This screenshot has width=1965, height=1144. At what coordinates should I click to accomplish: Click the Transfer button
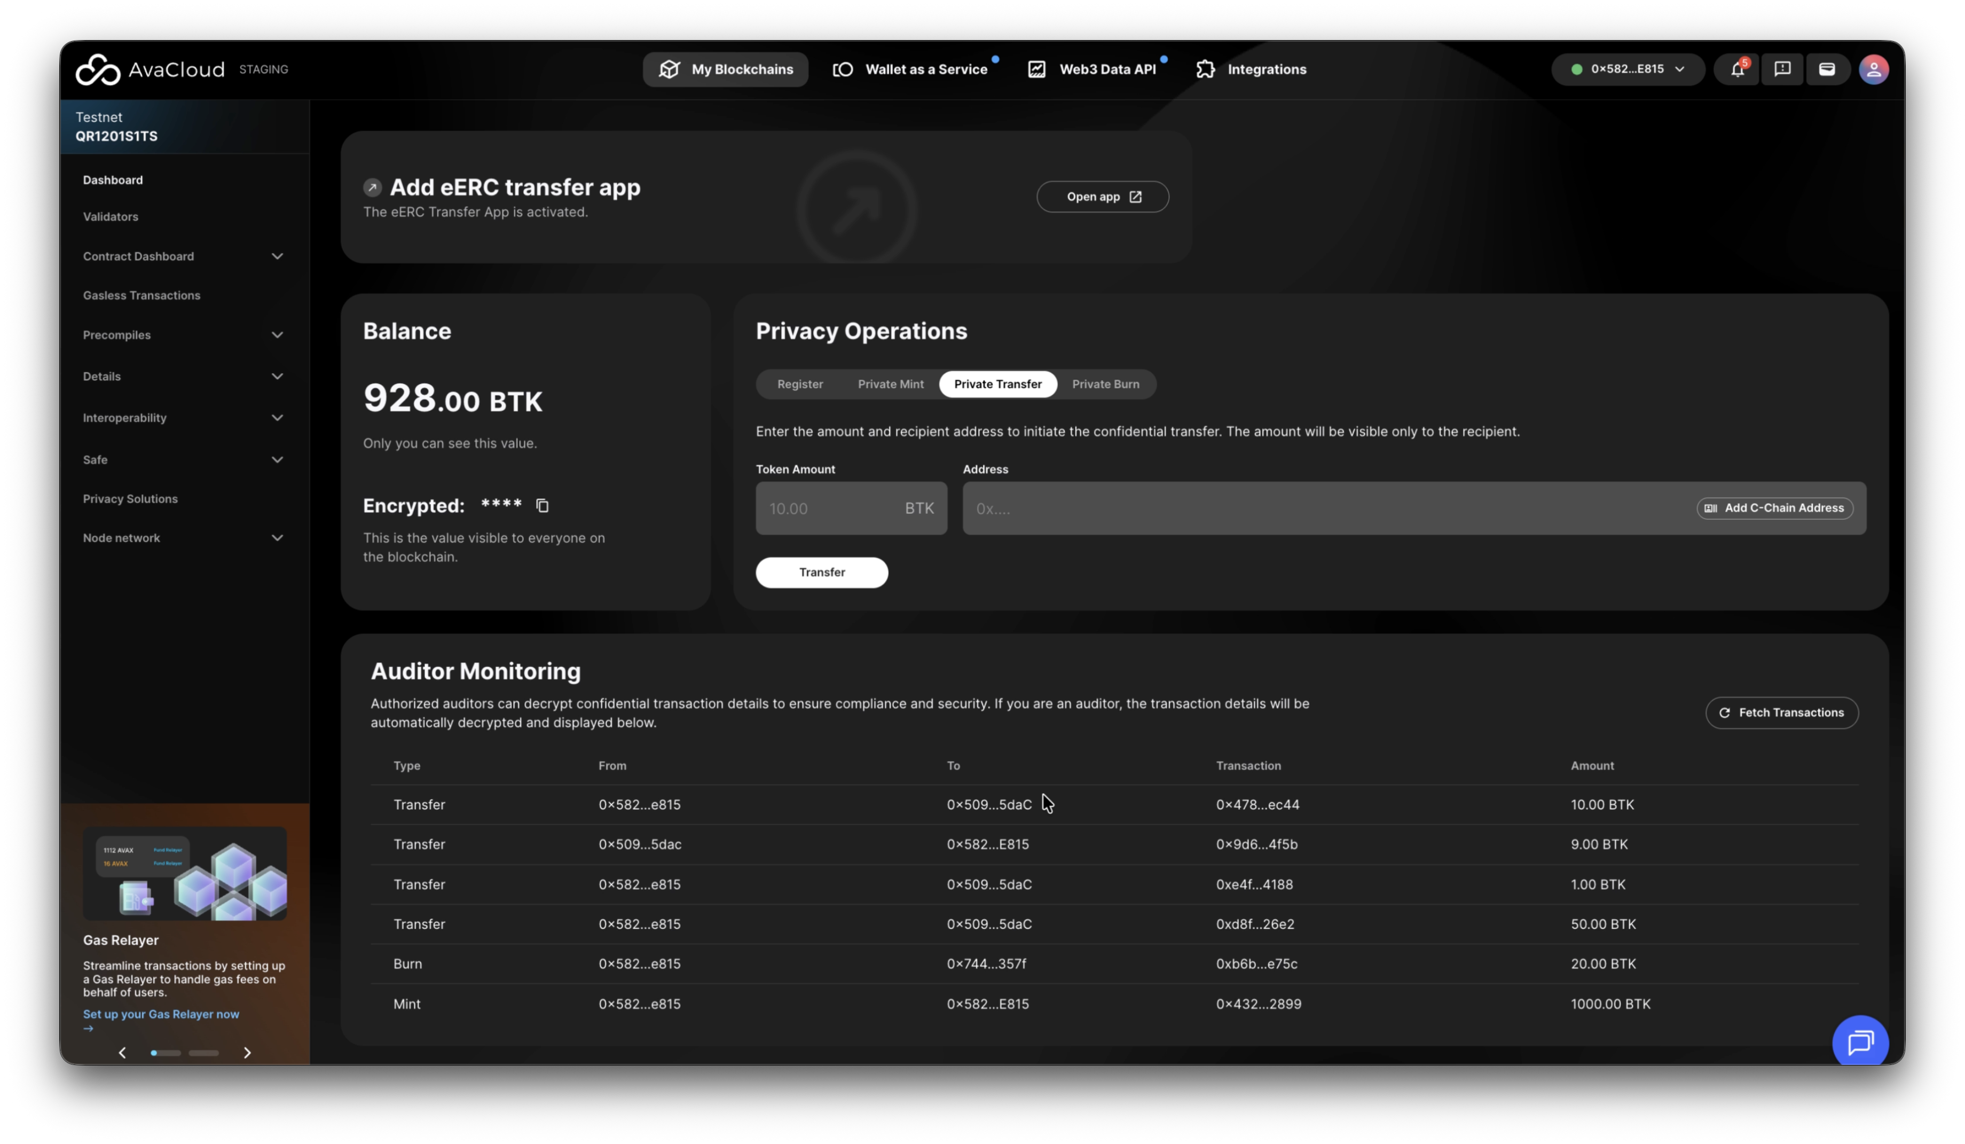click(x=821, y=573)
